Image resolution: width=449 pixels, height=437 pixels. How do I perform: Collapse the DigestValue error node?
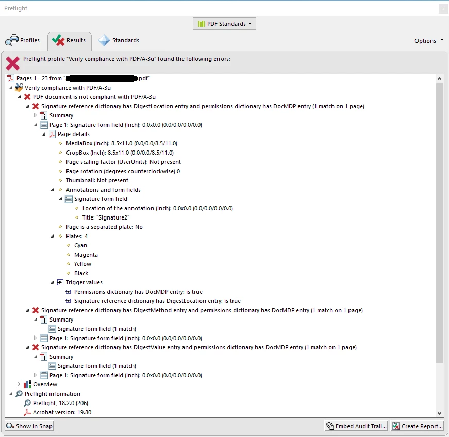27,347
